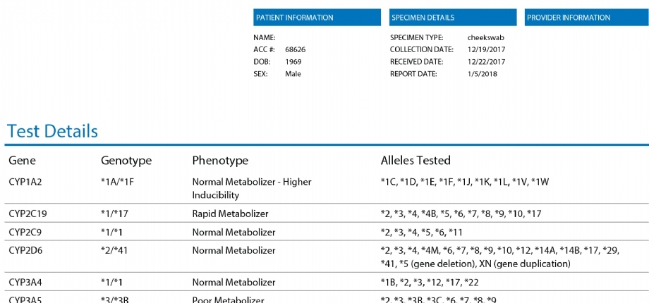
Task: Click the Genotype column header
Action: (126, 161)
